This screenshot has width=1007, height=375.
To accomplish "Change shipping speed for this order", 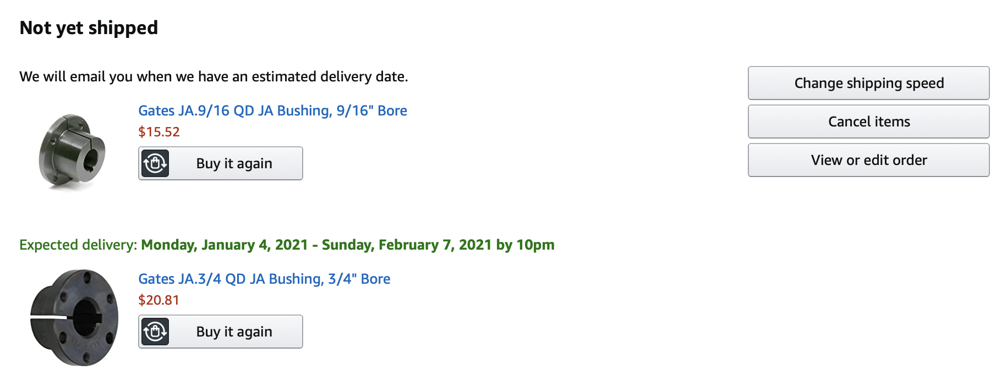I will click(x=868, y=83).
